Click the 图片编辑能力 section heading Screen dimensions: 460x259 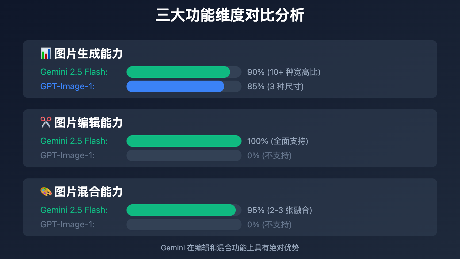pyautogui.click(x=89, y=123)
